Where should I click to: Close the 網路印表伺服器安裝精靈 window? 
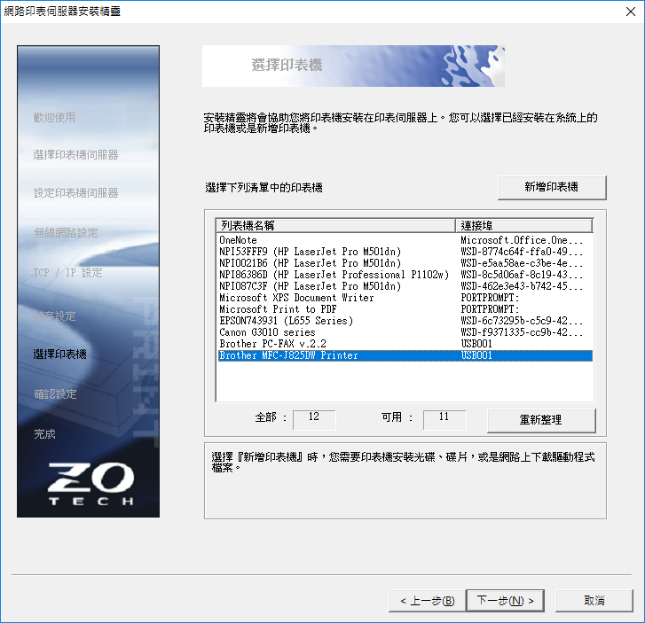tap(631, 12)
